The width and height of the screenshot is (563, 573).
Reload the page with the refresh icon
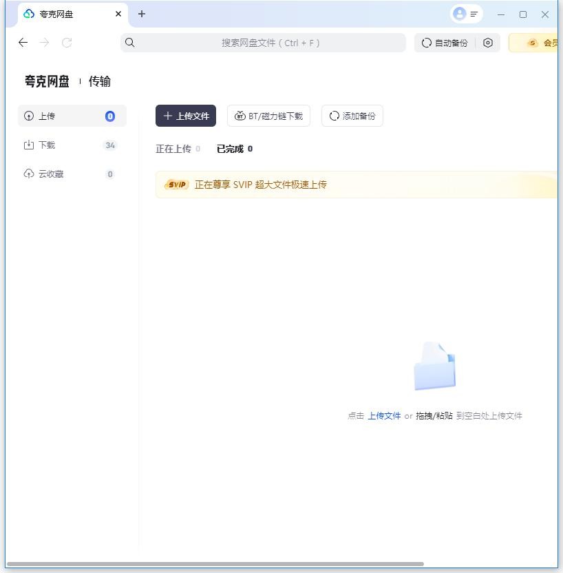[x=67, y=43]
